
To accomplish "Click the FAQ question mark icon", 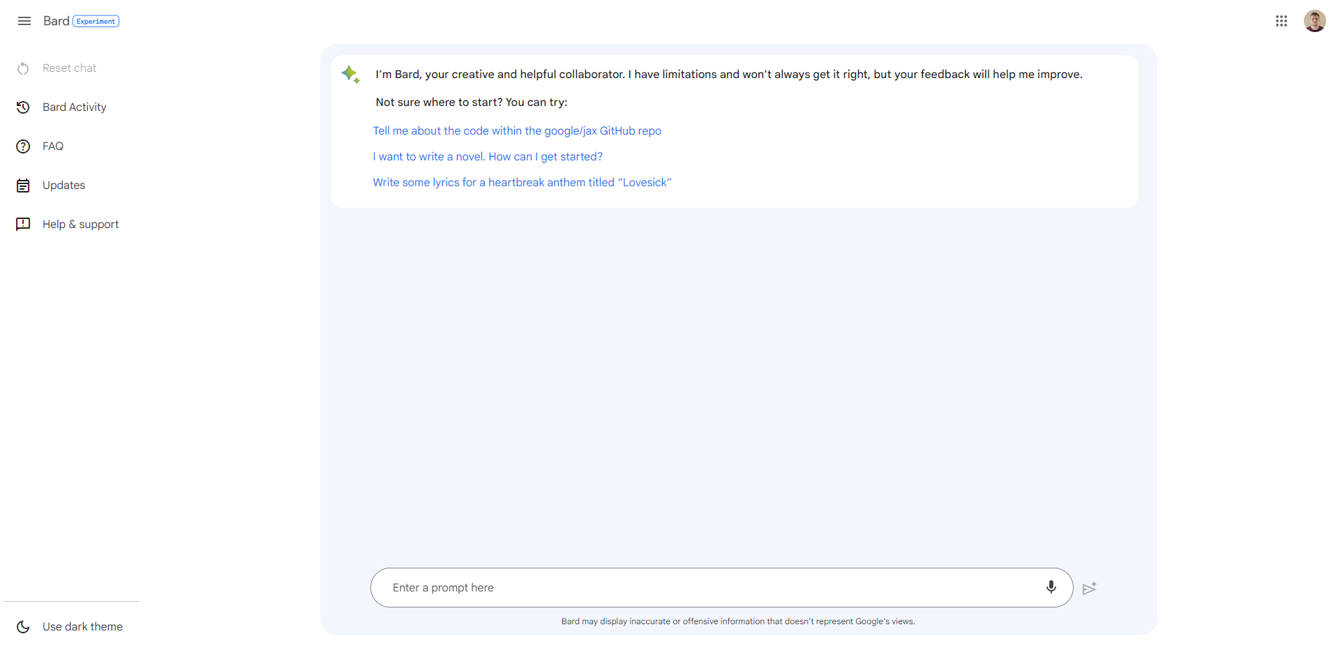I will (23, 146).
